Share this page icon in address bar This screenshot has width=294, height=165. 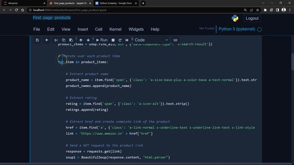pyautogui.click(x=251, y=10)
